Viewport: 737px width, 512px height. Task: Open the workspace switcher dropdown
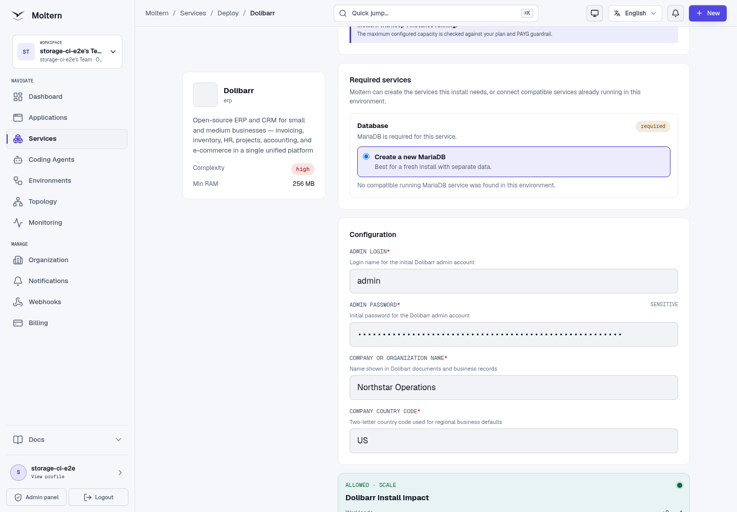click(x=67, y=52)
